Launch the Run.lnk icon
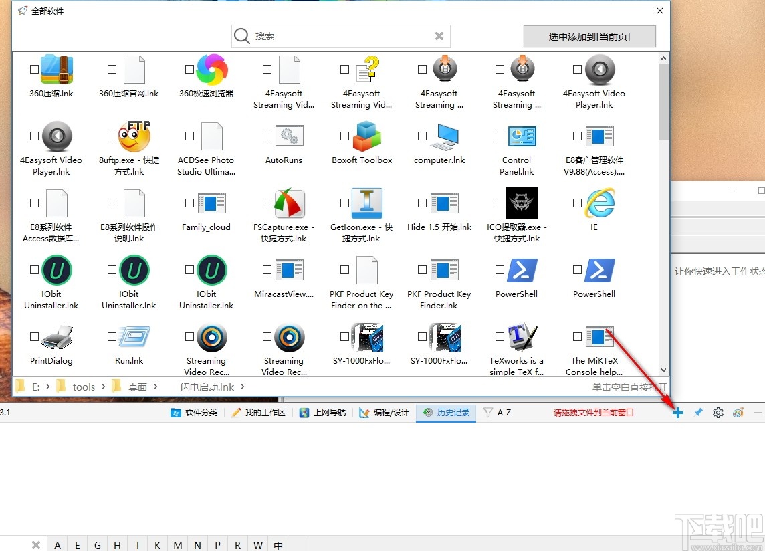 (x=134, y=337)
